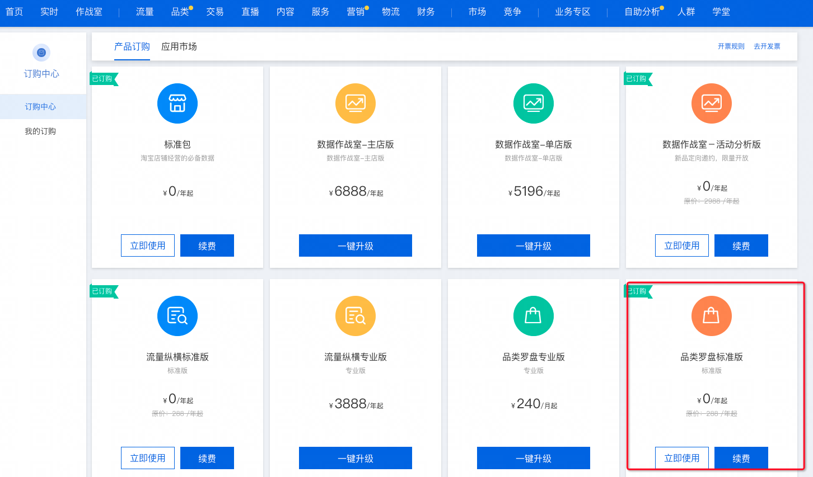This screenshot has height=477, width=813.
Task: Click the 流量纵横专业版 product title
Action: click(356, 357)
